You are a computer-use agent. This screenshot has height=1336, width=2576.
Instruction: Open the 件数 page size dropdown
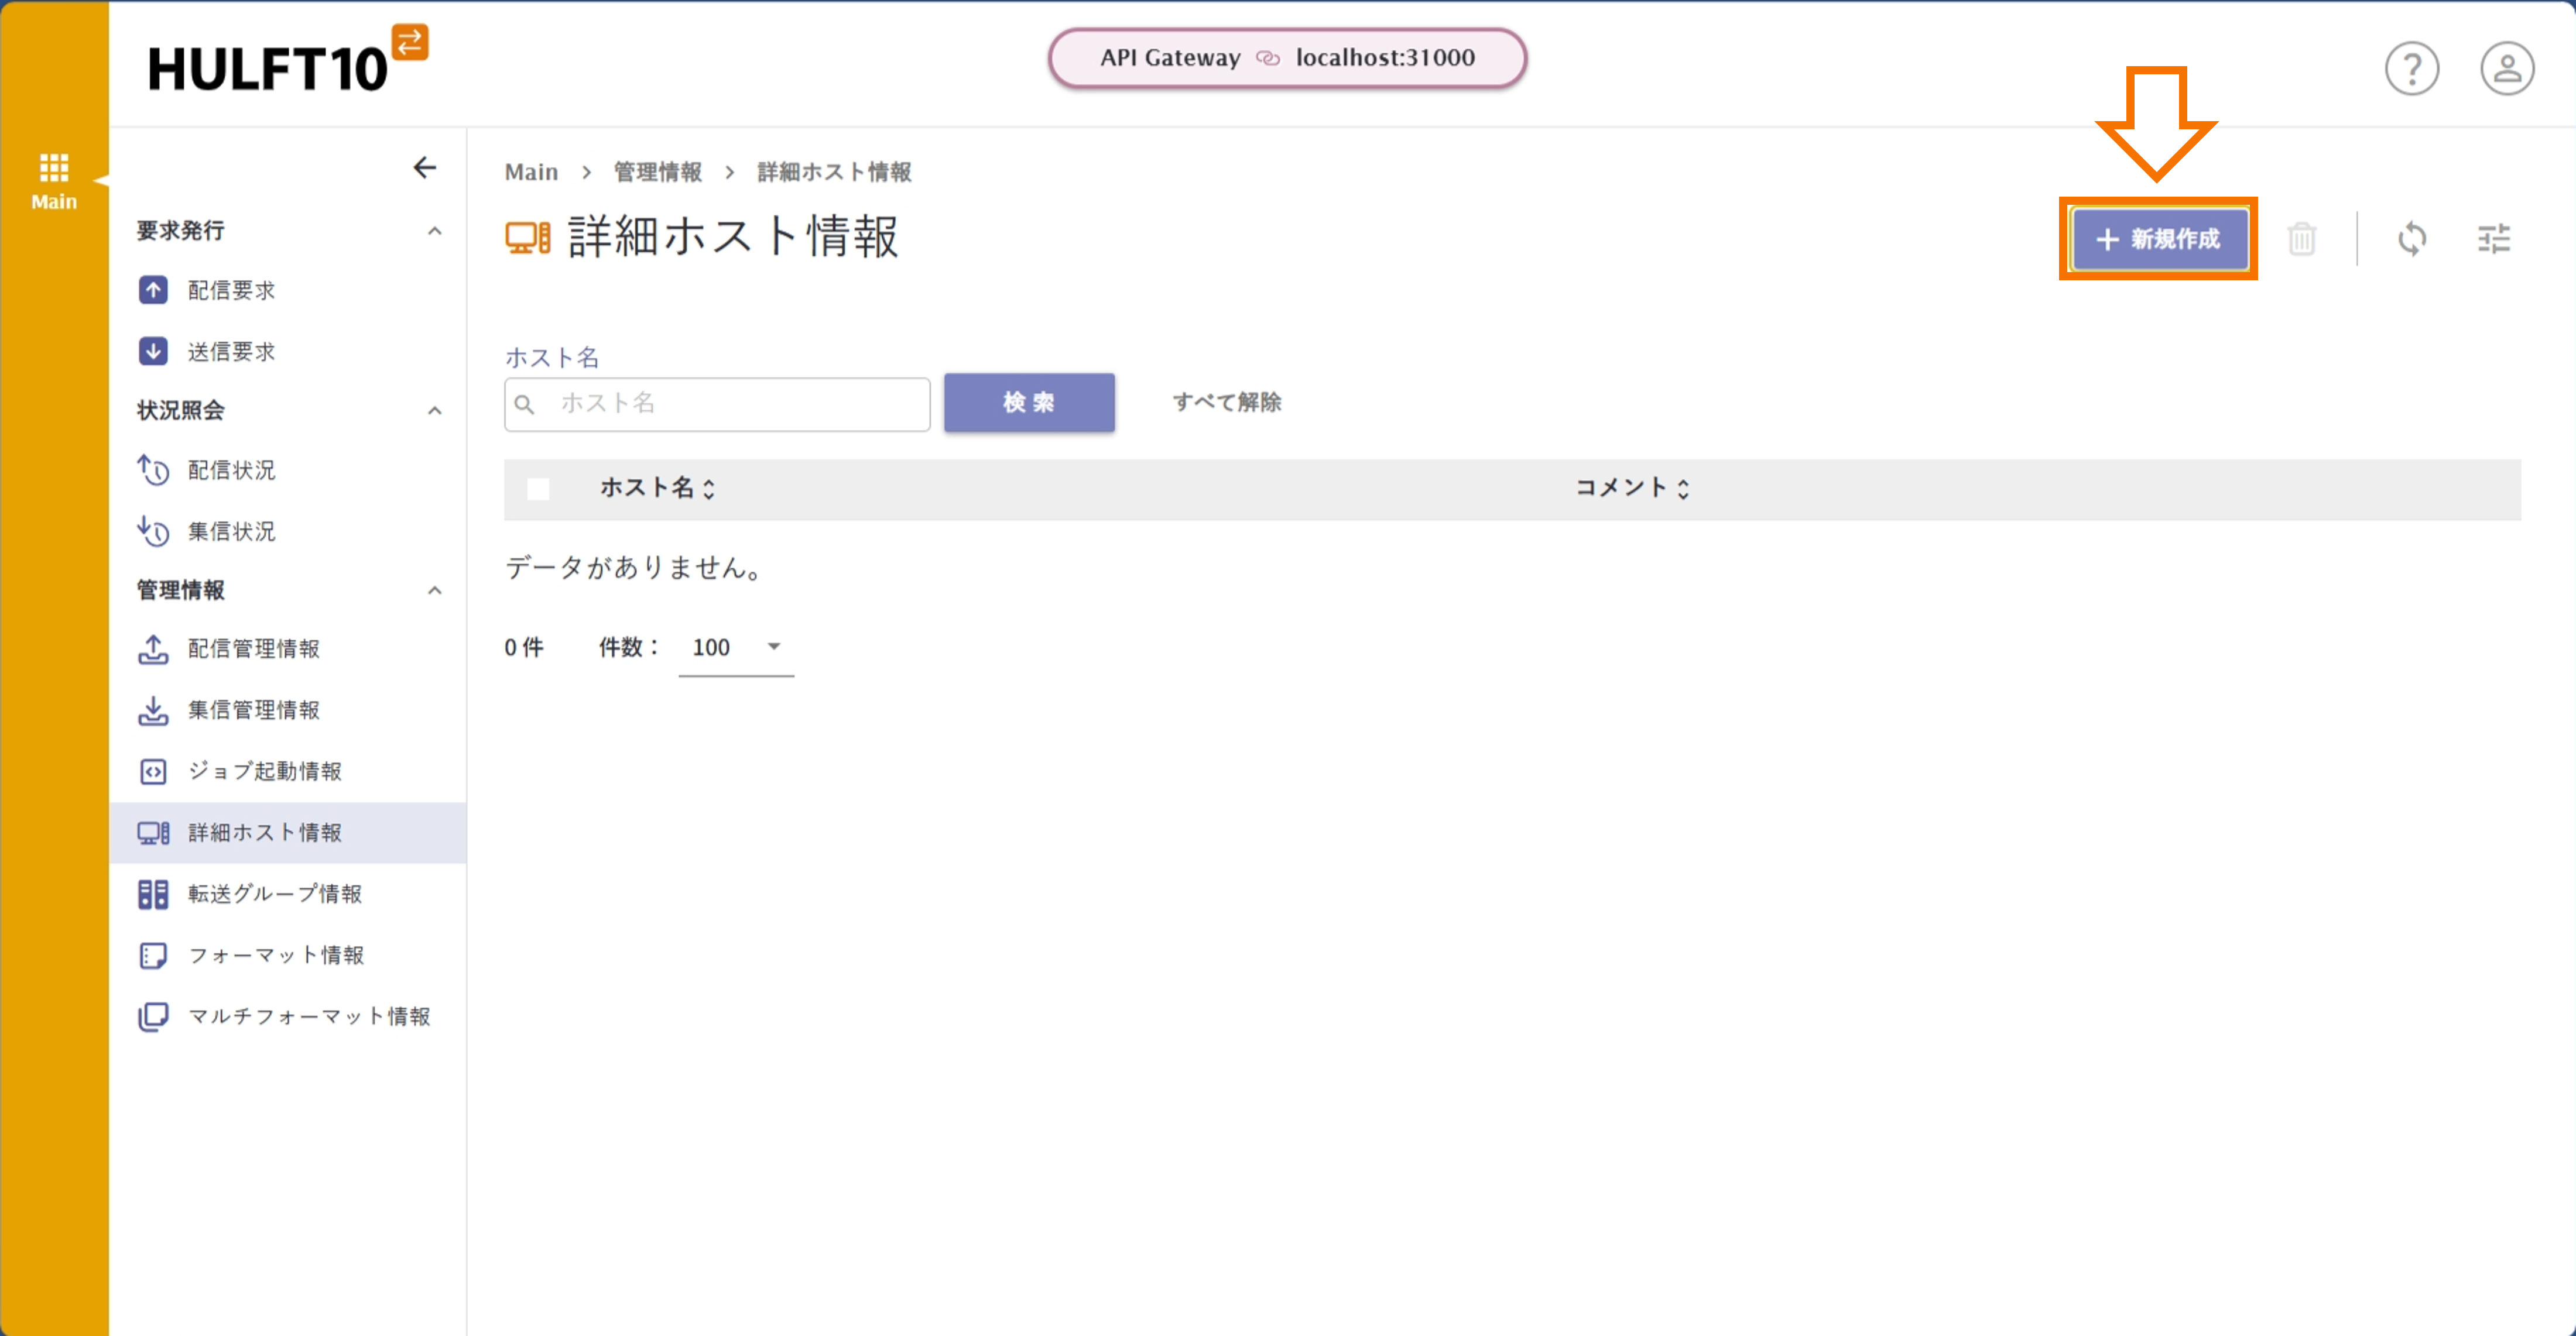coord(736,647)
